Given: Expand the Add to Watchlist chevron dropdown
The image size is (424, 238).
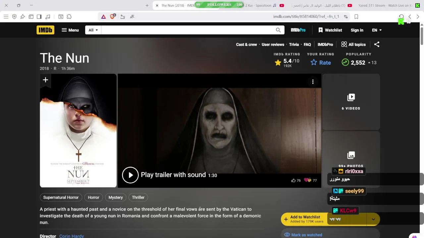Looking at the screenshot, I should (373, 219).
